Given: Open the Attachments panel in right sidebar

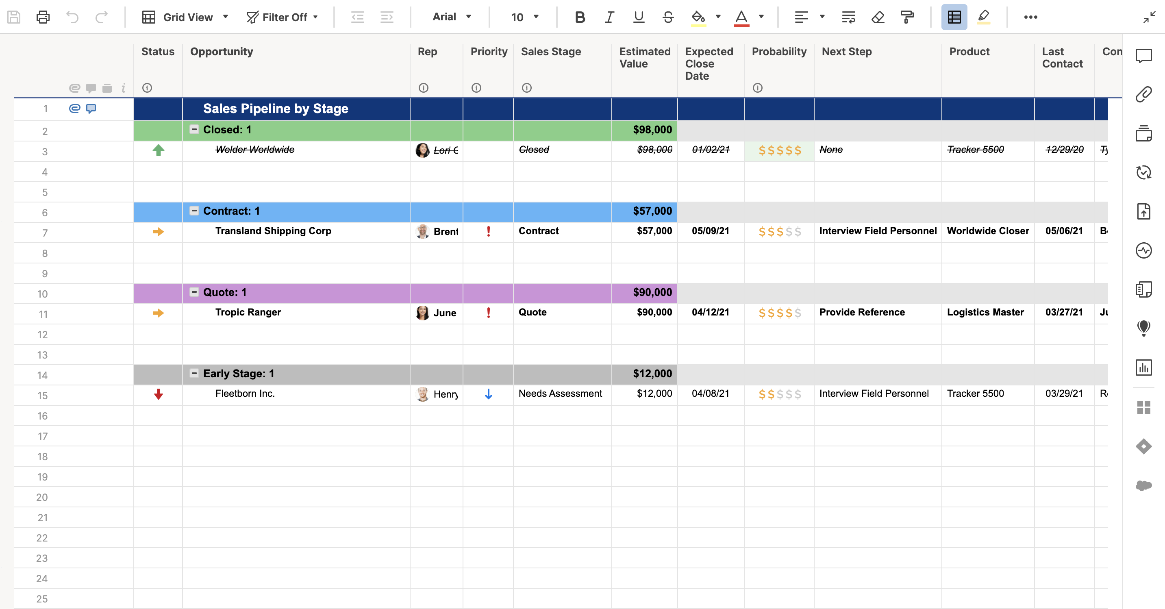Looking at the screenshot, I should coord(1143,94).
